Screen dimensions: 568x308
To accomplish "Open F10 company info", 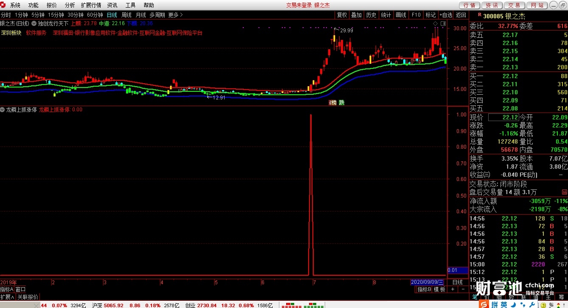I will [416, 15].
